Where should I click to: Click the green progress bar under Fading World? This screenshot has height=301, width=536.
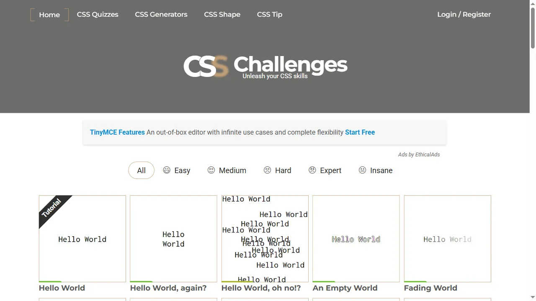(x=415, y=281)
